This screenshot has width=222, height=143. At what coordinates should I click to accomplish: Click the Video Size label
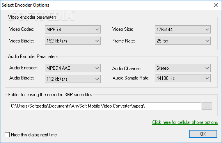pyautogui.click(x=123, y=29)
